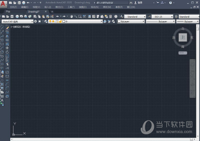Image resolution: width=200 pixels, height=141 pixels.
Task: Open the table style Standard dropdown
Action: (189, 17)
